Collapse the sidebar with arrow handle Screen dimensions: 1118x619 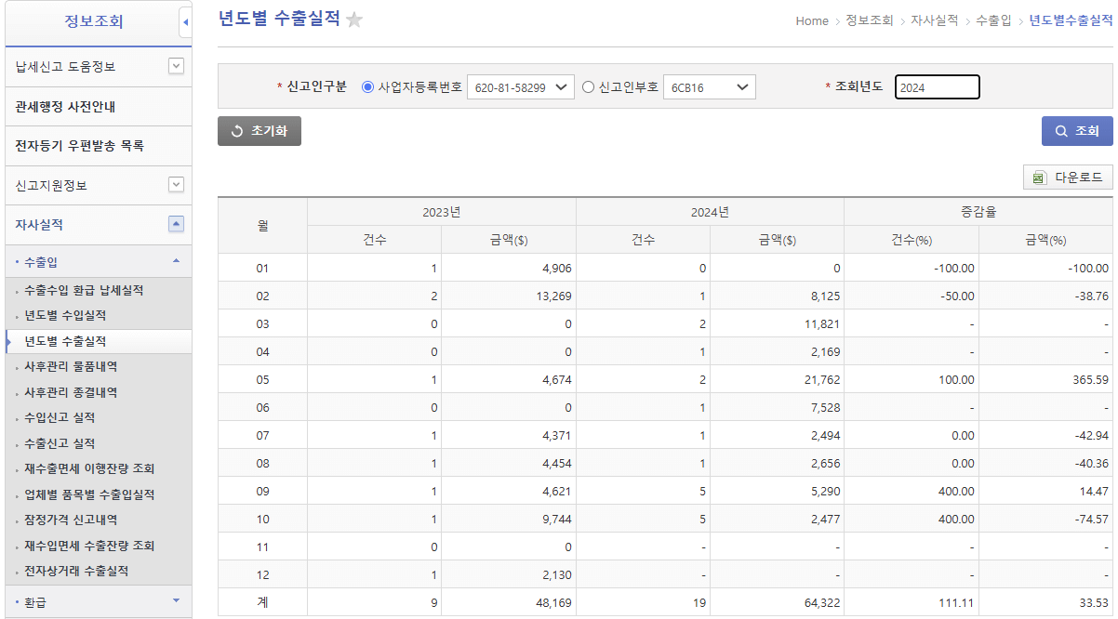[185, 21]
